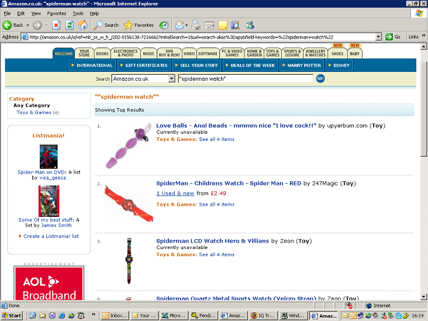
Task: Click the Edit toolbar icon next to Print
Action: tap(209, 25)
